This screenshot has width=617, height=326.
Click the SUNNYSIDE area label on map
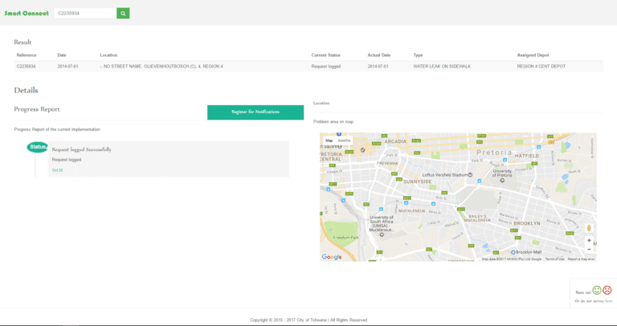coord(418,181)
